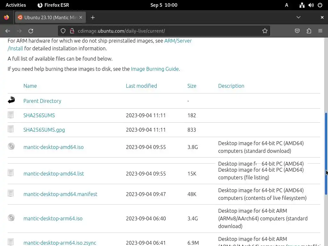Click the disc icon beside mantic-desktop-amd64.iso
The height and width of the screenshot is (246, 328).
(x=11, y=146)
